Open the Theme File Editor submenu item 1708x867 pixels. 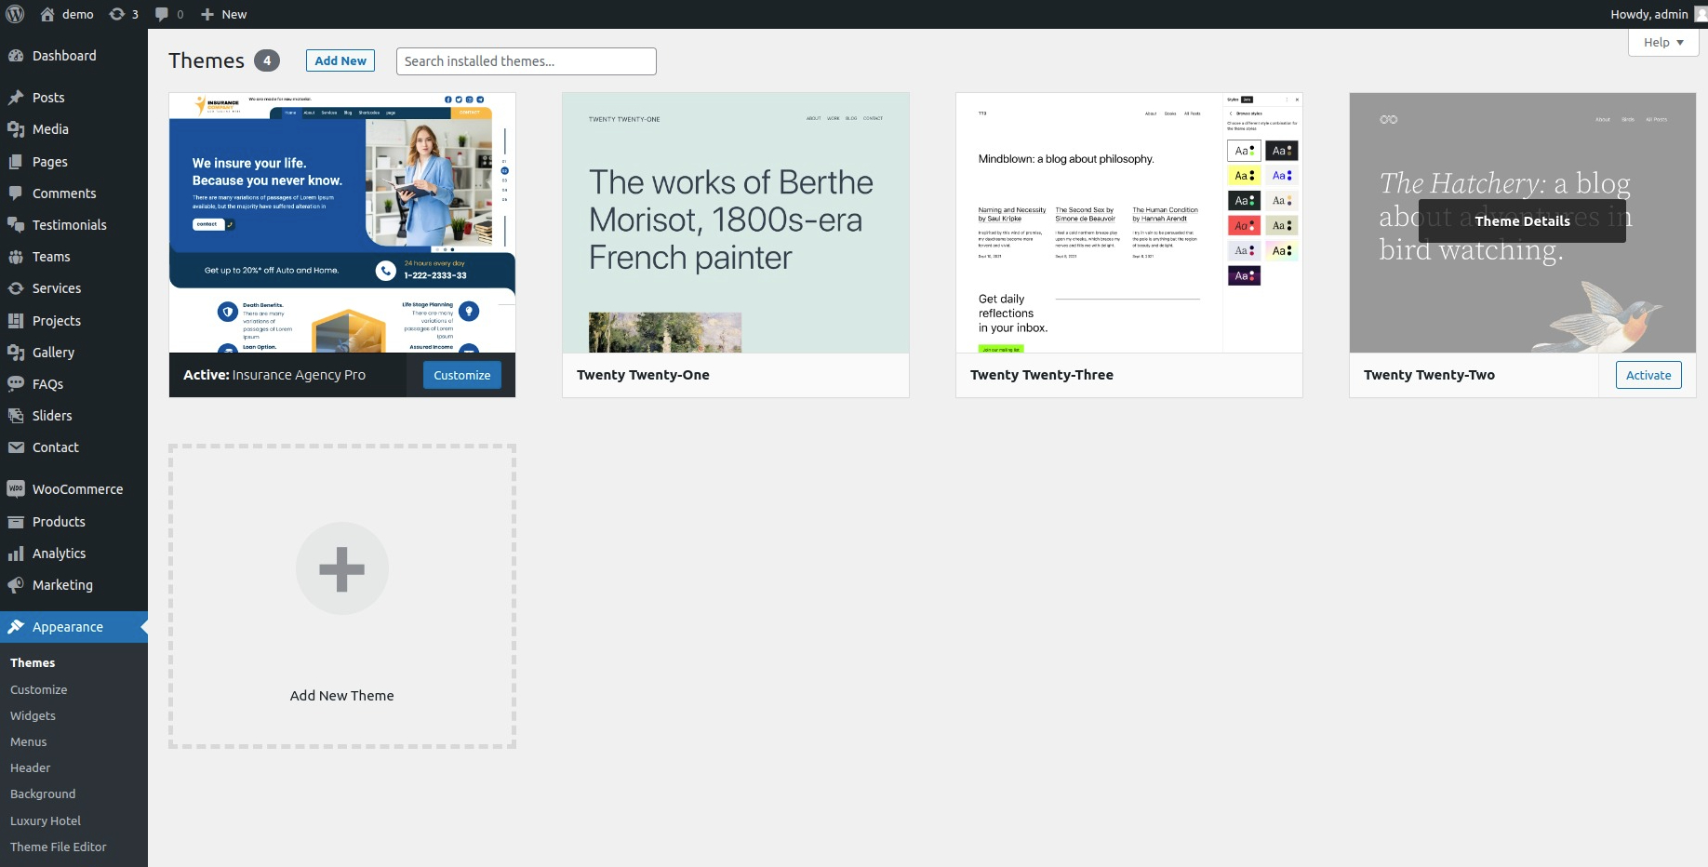tap(59, 847)
